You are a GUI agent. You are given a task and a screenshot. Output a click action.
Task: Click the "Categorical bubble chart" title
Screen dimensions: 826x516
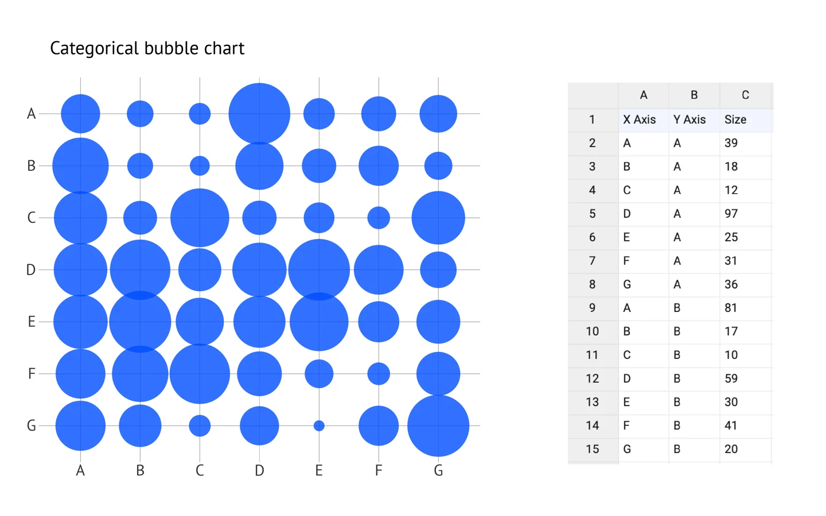click(147, 48)
